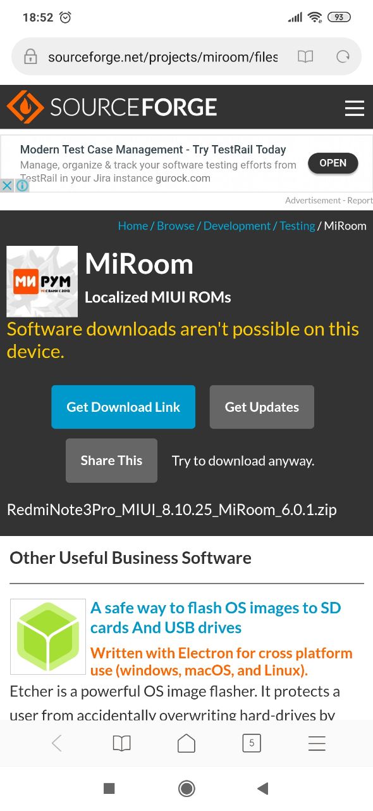
Task: Go to browser home page icon
Action: tap(186, 743)
